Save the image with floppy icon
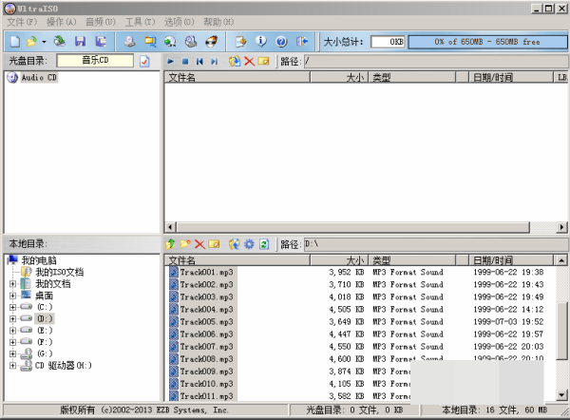The image size is (570, 420). pos(80,42)
